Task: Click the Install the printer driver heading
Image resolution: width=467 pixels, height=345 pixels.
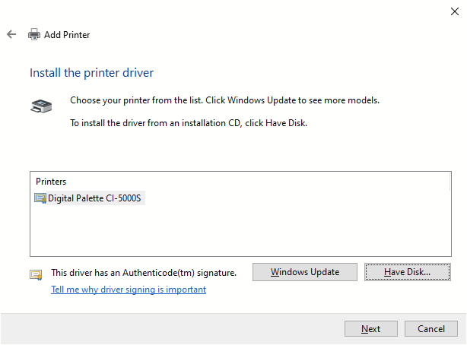Action: tap(91, 73)
